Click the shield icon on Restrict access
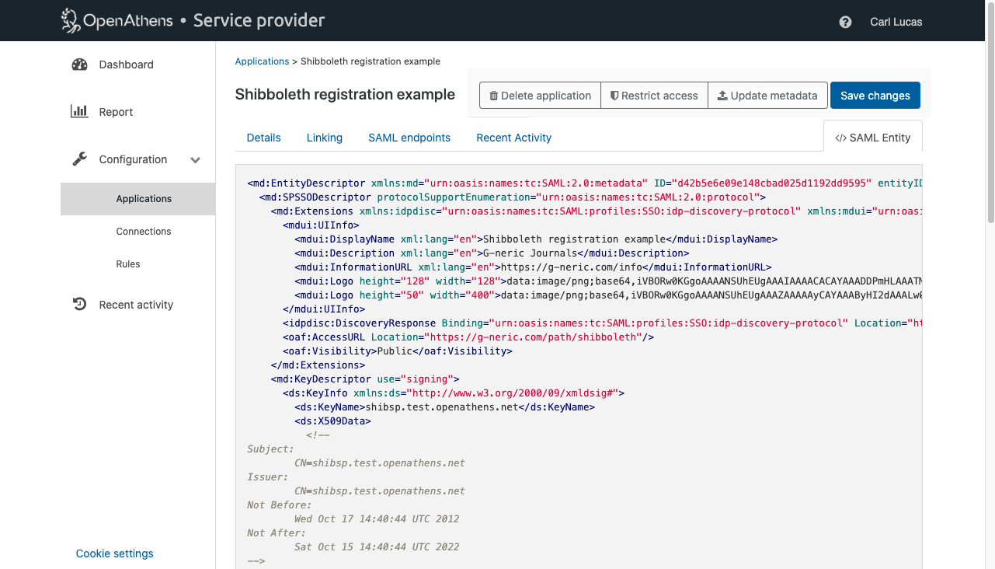The image size is (995, 569). point(614,96)
